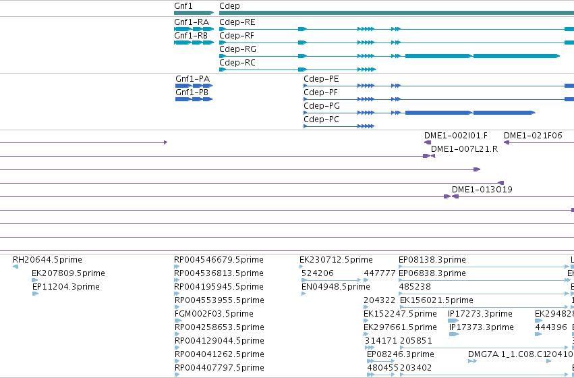Click the EP11204.3prime EST label
Screen dimensions: 574x378
(66, 287)
